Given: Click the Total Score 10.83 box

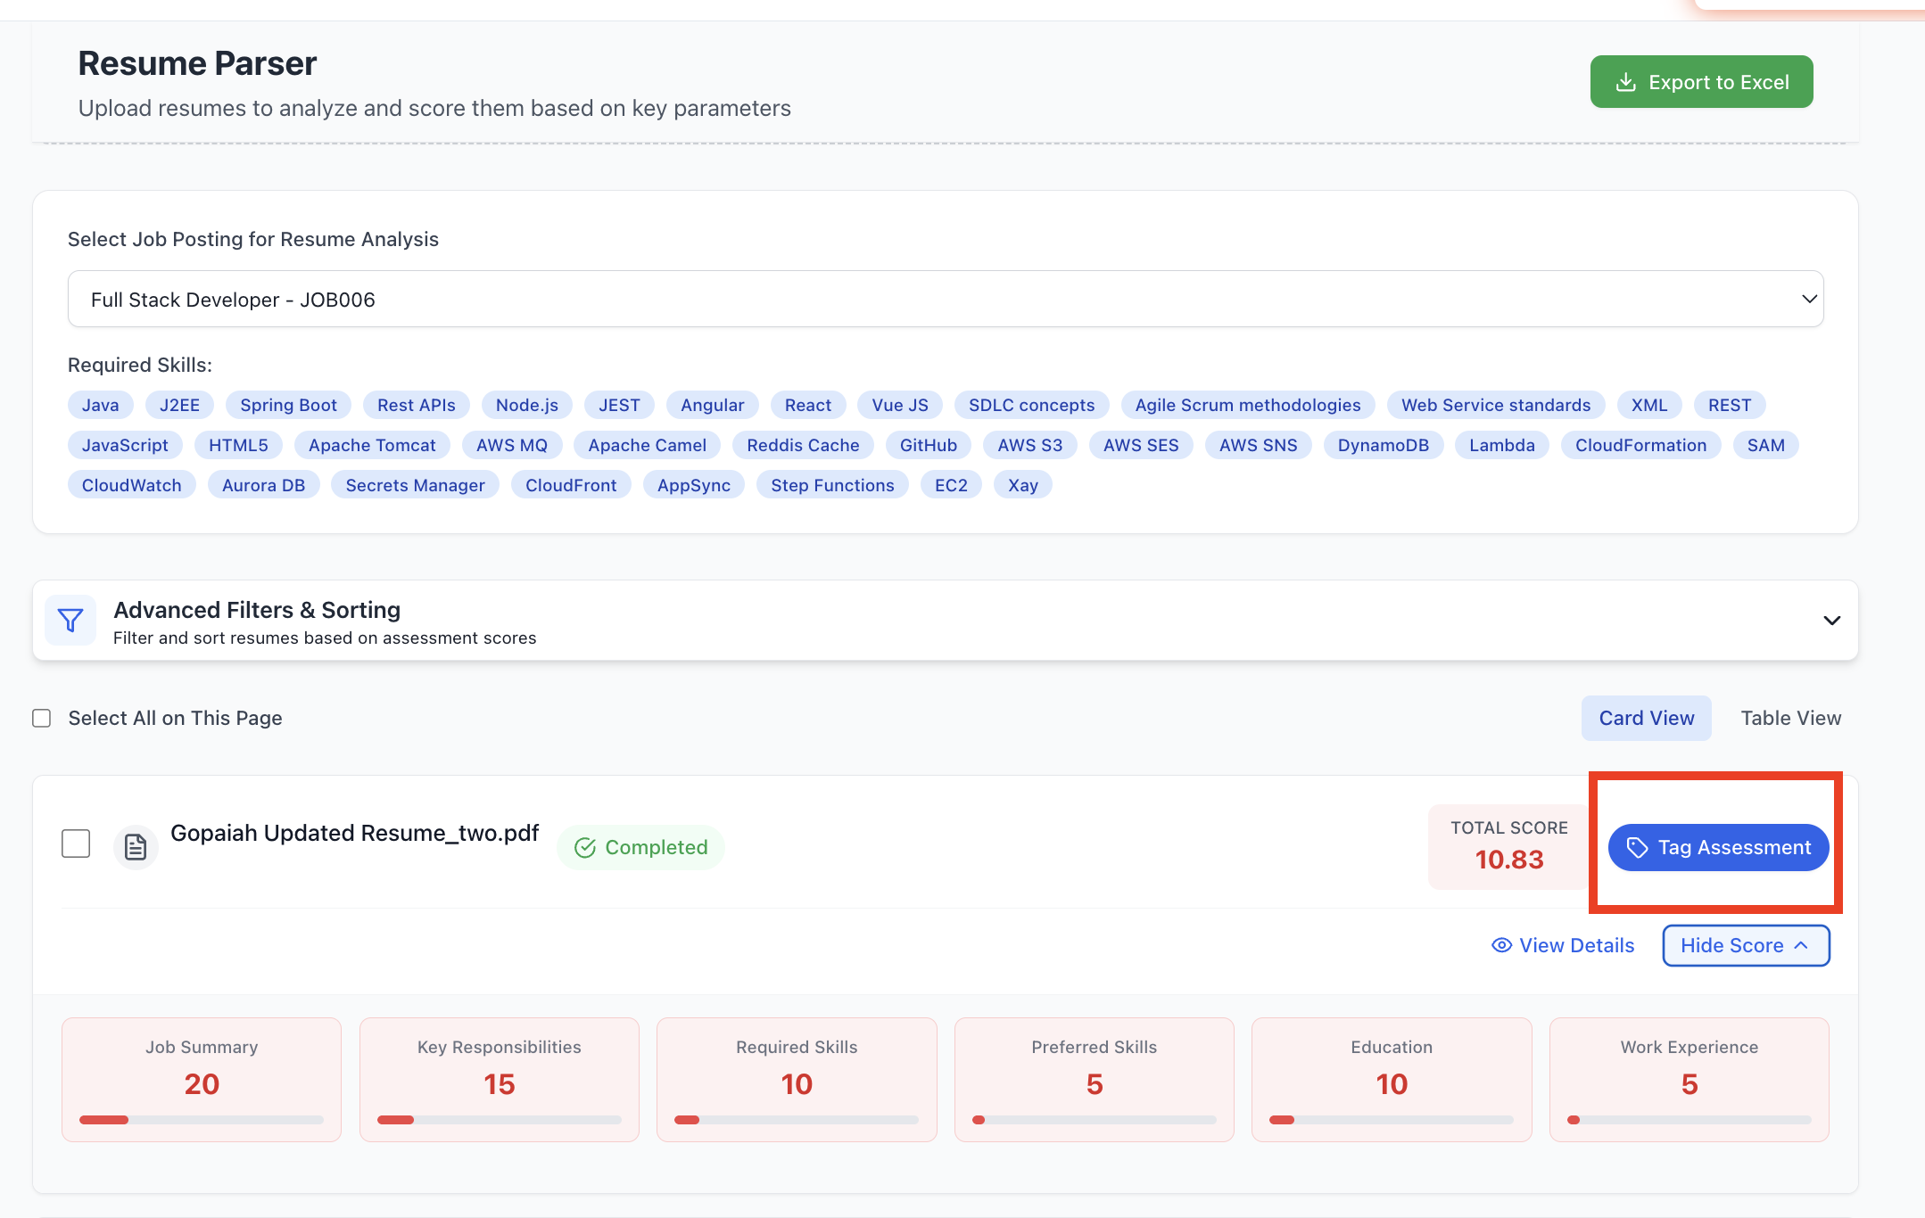Looking at the screenshot, I should 1508,845.
